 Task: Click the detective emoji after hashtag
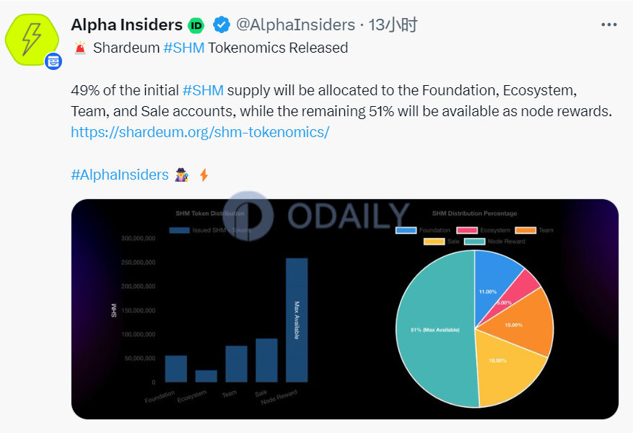tap(182, 175)
